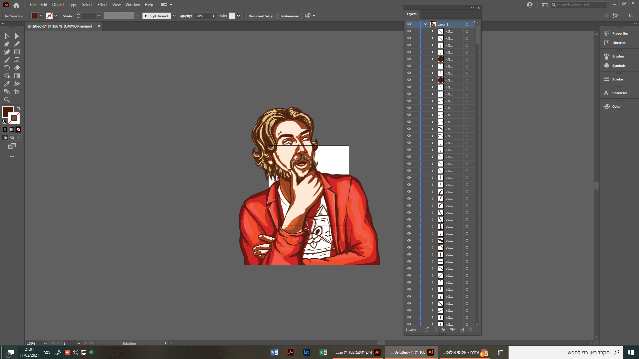The width and height of the screenshot is (639, 359).
Task: Hide Layer 1 with eye icon
Action: pos(409,24)
